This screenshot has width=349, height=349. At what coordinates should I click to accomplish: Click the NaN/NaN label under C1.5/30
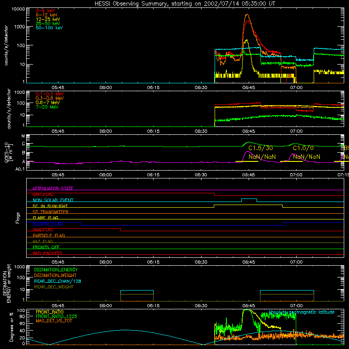click(262, 157)
